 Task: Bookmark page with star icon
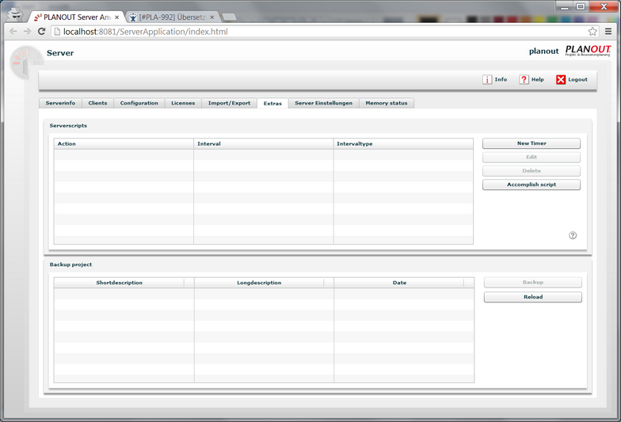pos(592,32)
